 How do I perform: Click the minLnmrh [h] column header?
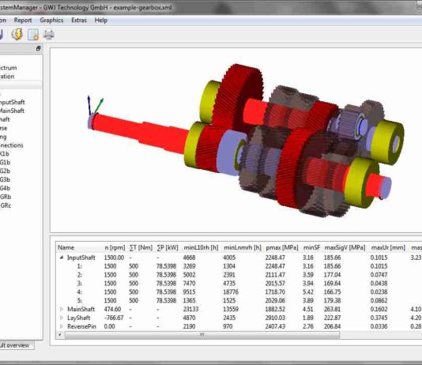click(243, 247)
